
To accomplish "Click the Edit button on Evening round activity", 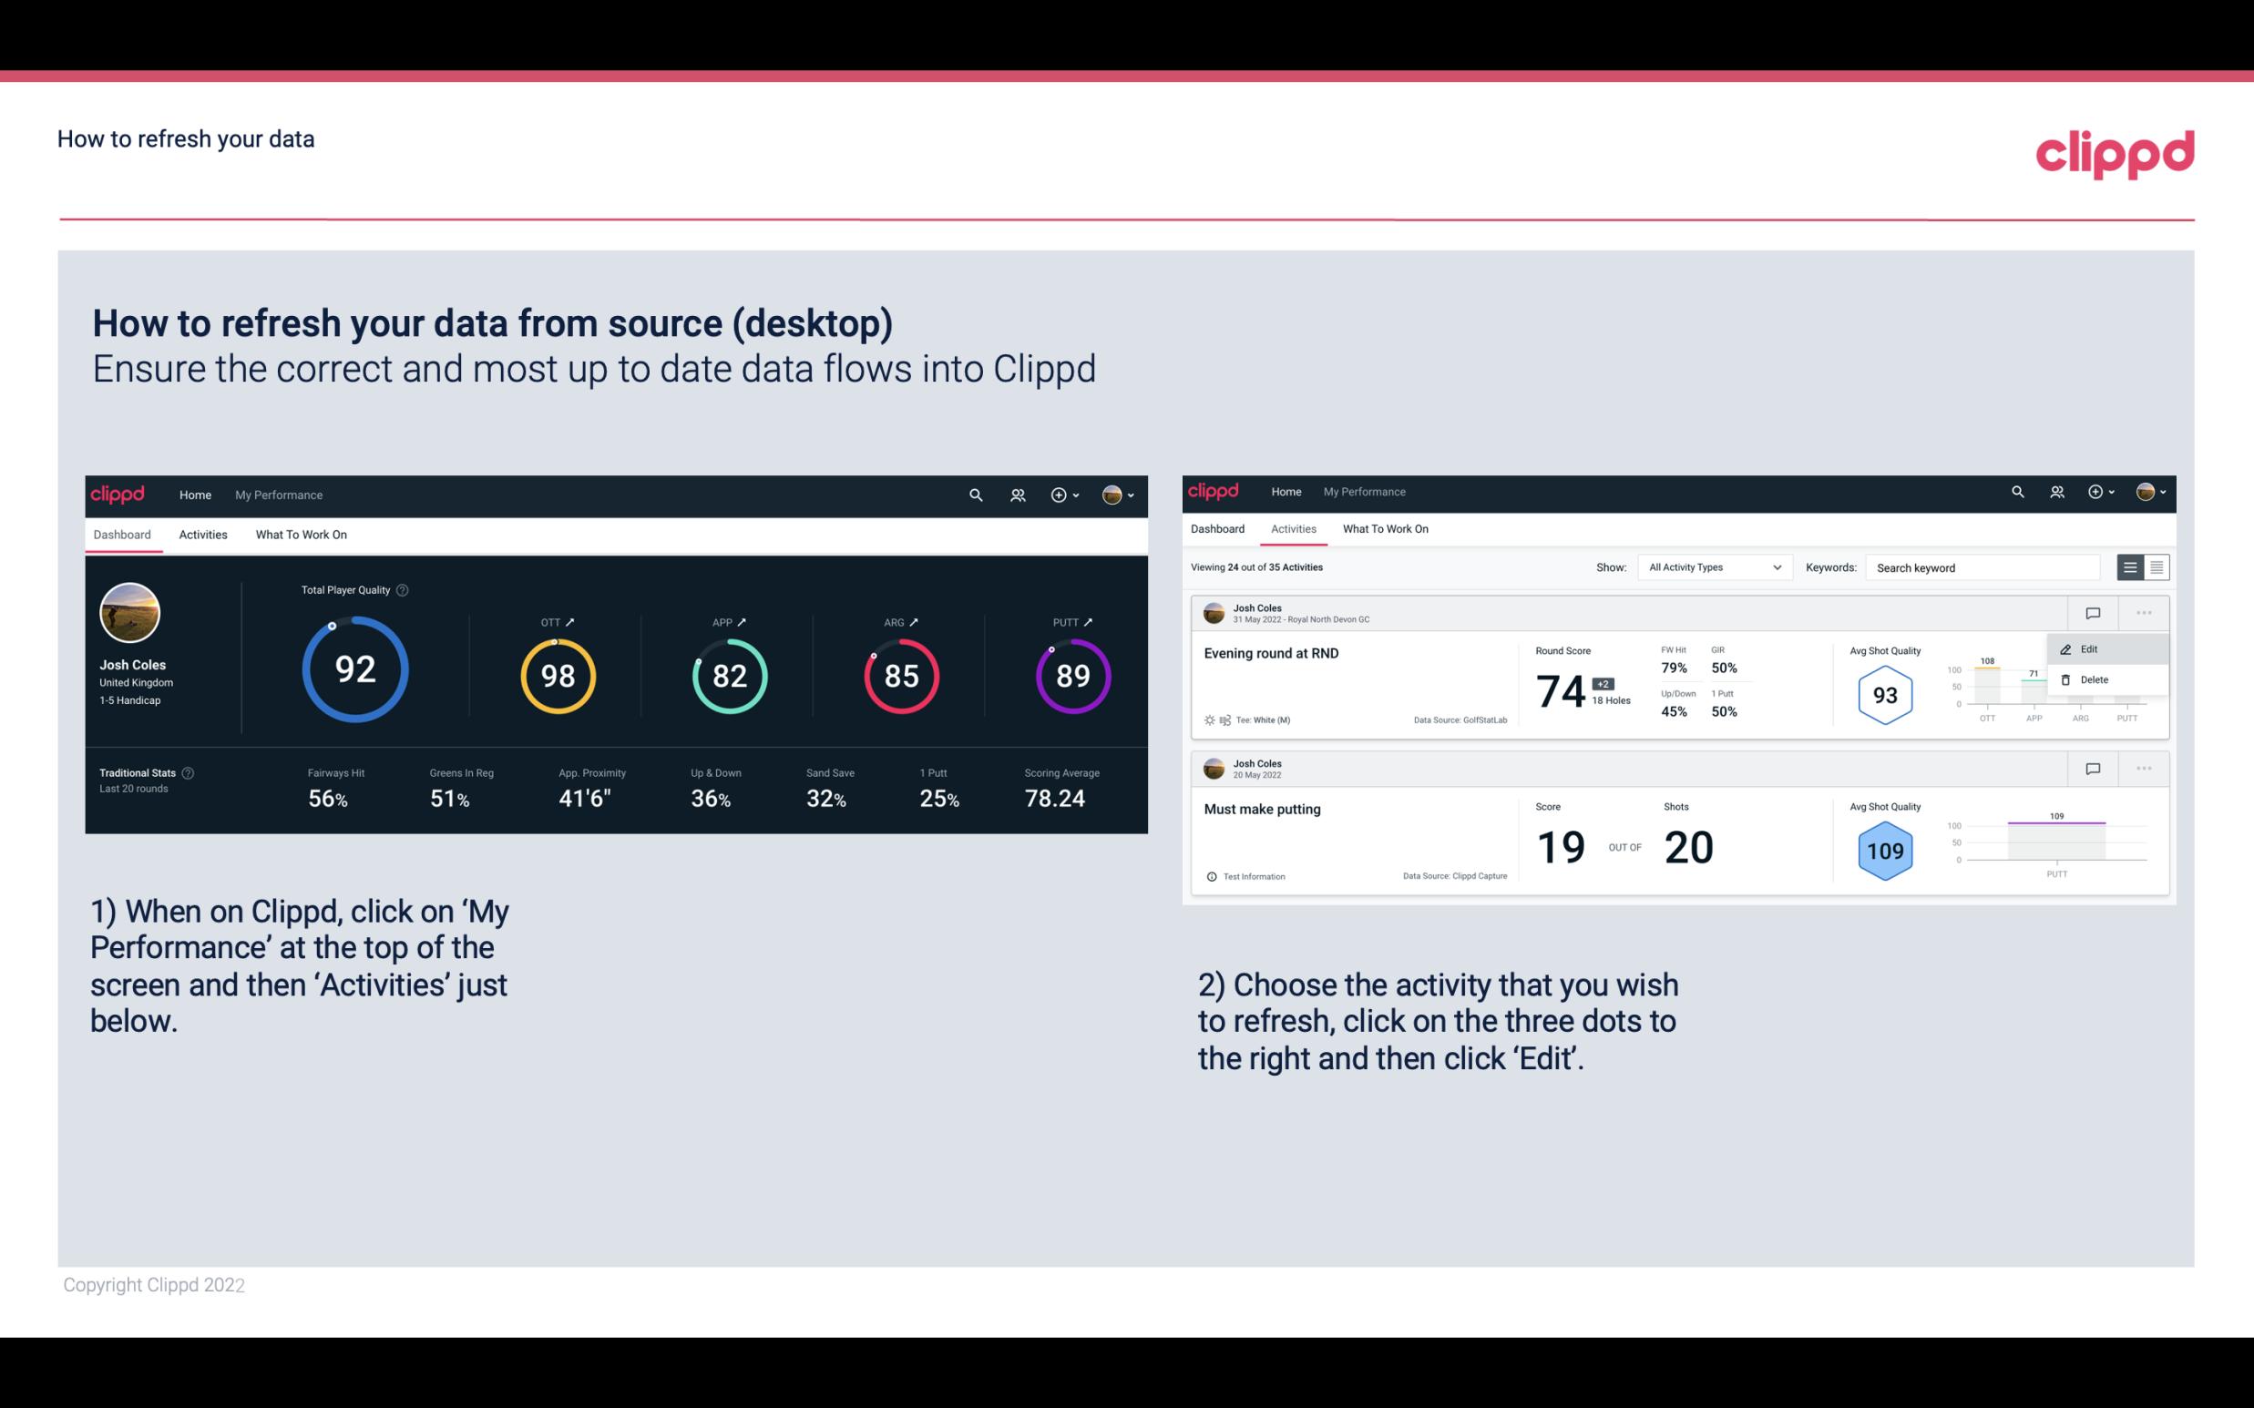I will [x=2090, y=648].
